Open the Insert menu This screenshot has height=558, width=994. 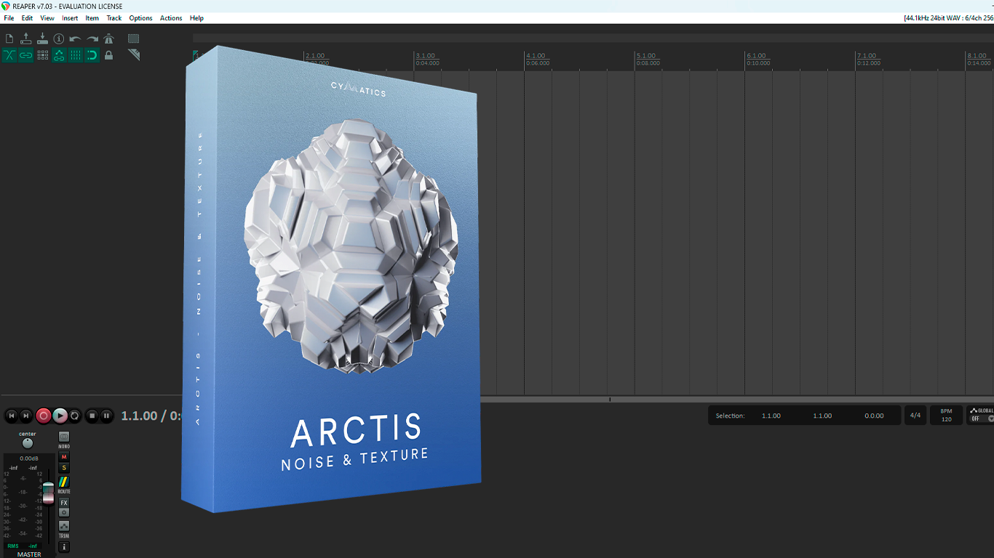70,18
